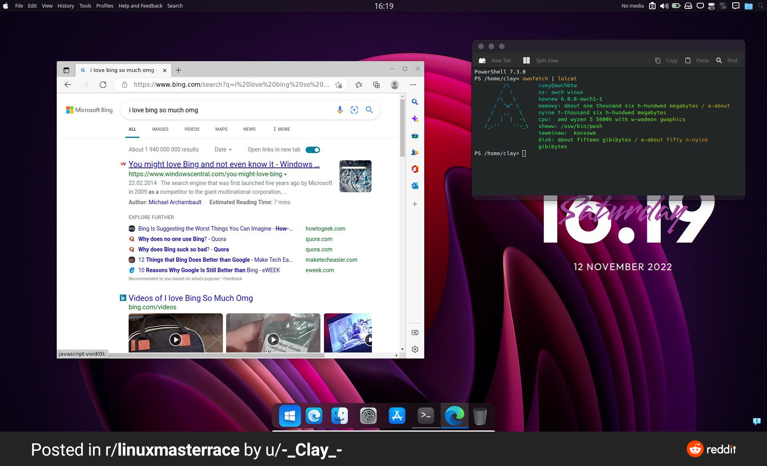767x466 pixels.
Task: Click Copy in Konsole toolbar
Action: [x=666, y=60]
